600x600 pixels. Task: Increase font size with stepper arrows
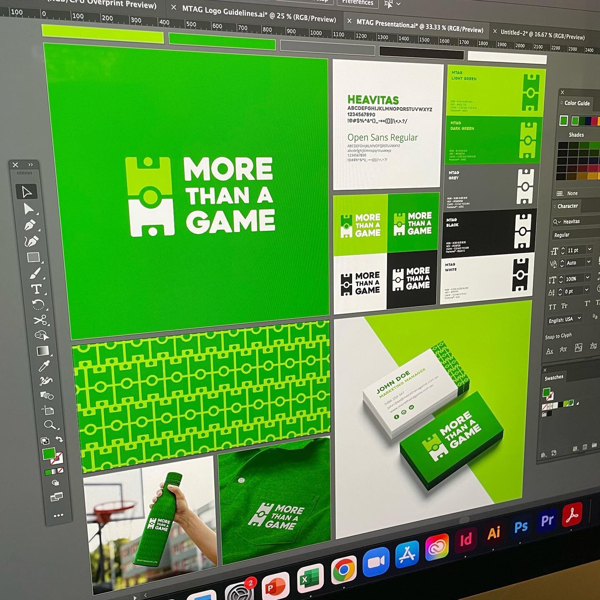tap(563, 249)
